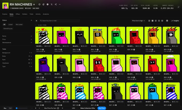Select the second highlighted grid view icon
The height and width of the screenshot is (110, 182).
click(153, 21)
